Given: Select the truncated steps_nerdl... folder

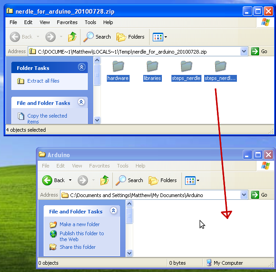Looking at the screenshot, I should click(221, 71).
